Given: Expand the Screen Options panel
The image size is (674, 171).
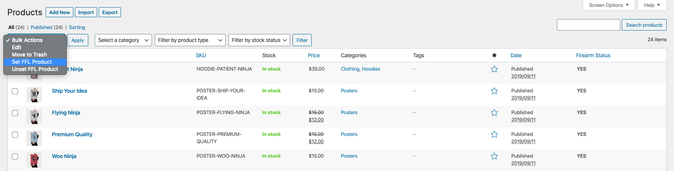Looking at the screenshot, I should click(609, 5).
